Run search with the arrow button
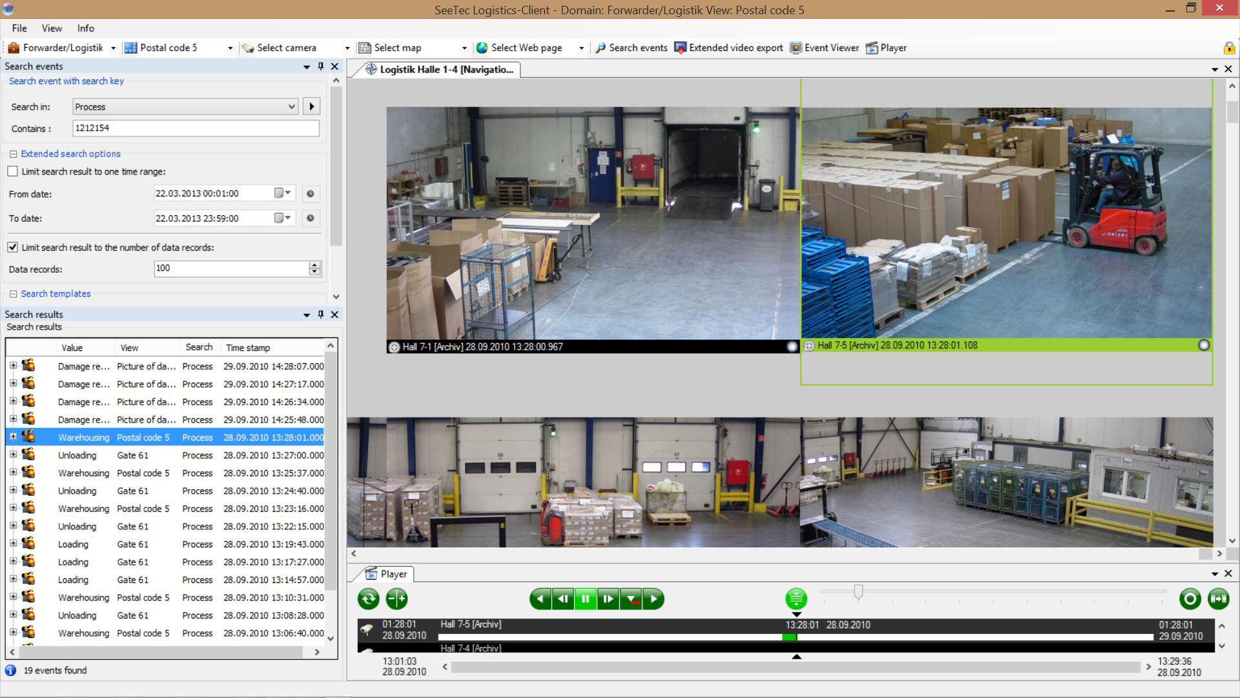Image resolution: width=1240 pixels, height=698 pixels. [x=312, y=107]
